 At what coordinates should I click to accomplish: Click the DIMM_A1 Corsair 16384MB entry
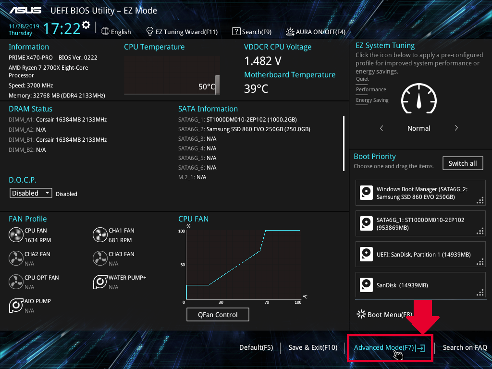click(58, 120)
